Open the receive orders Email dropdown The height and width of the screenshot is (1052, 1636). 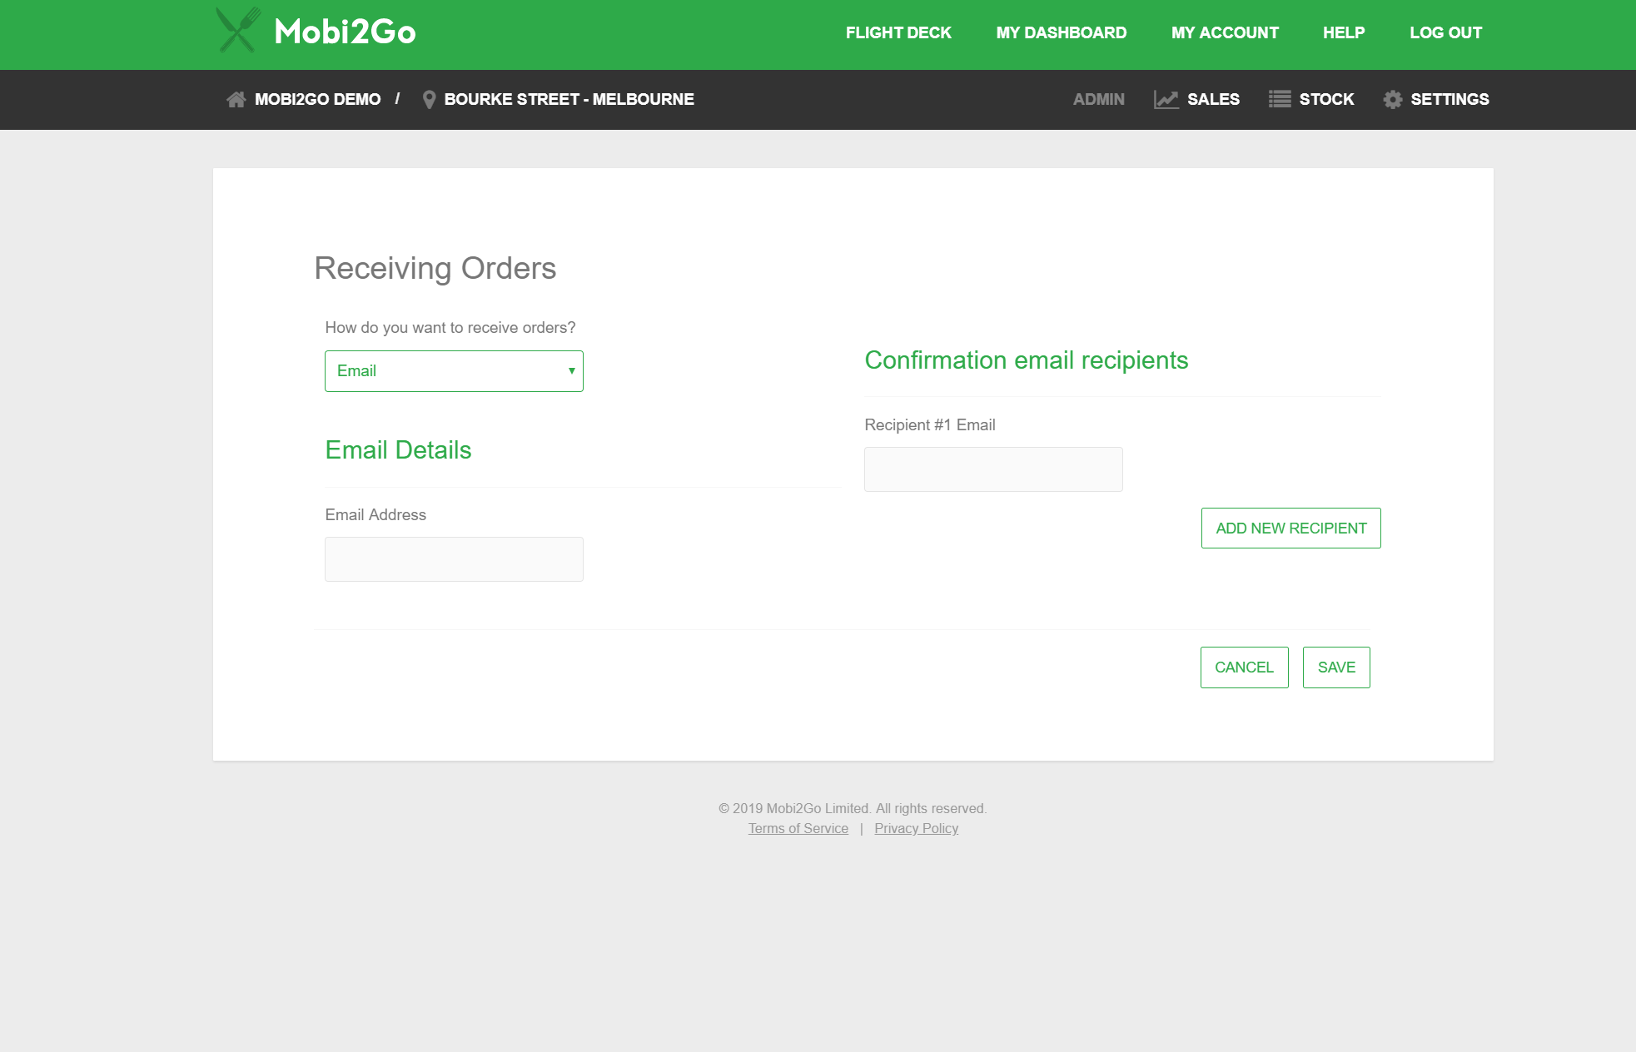coord(454,371)
